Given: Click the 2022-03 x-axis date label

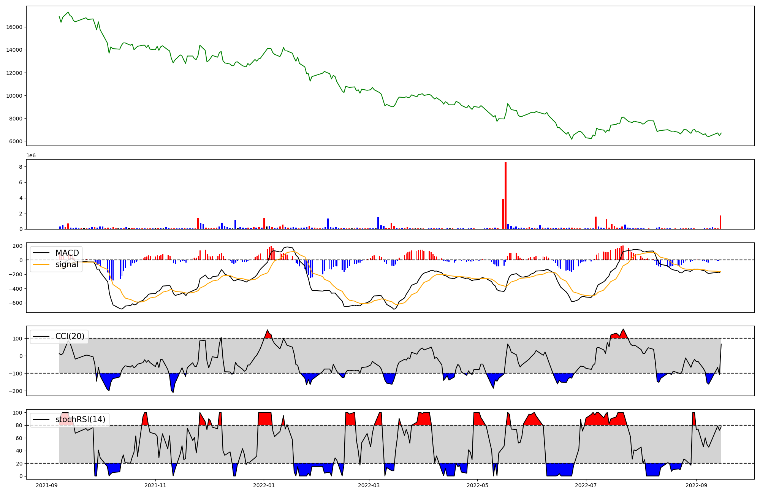Looking at the screenshot, I should [369, 485].
